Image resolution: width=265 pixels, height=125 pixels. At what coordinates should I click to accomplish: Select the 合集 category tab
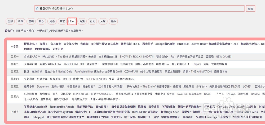(82, 21)
